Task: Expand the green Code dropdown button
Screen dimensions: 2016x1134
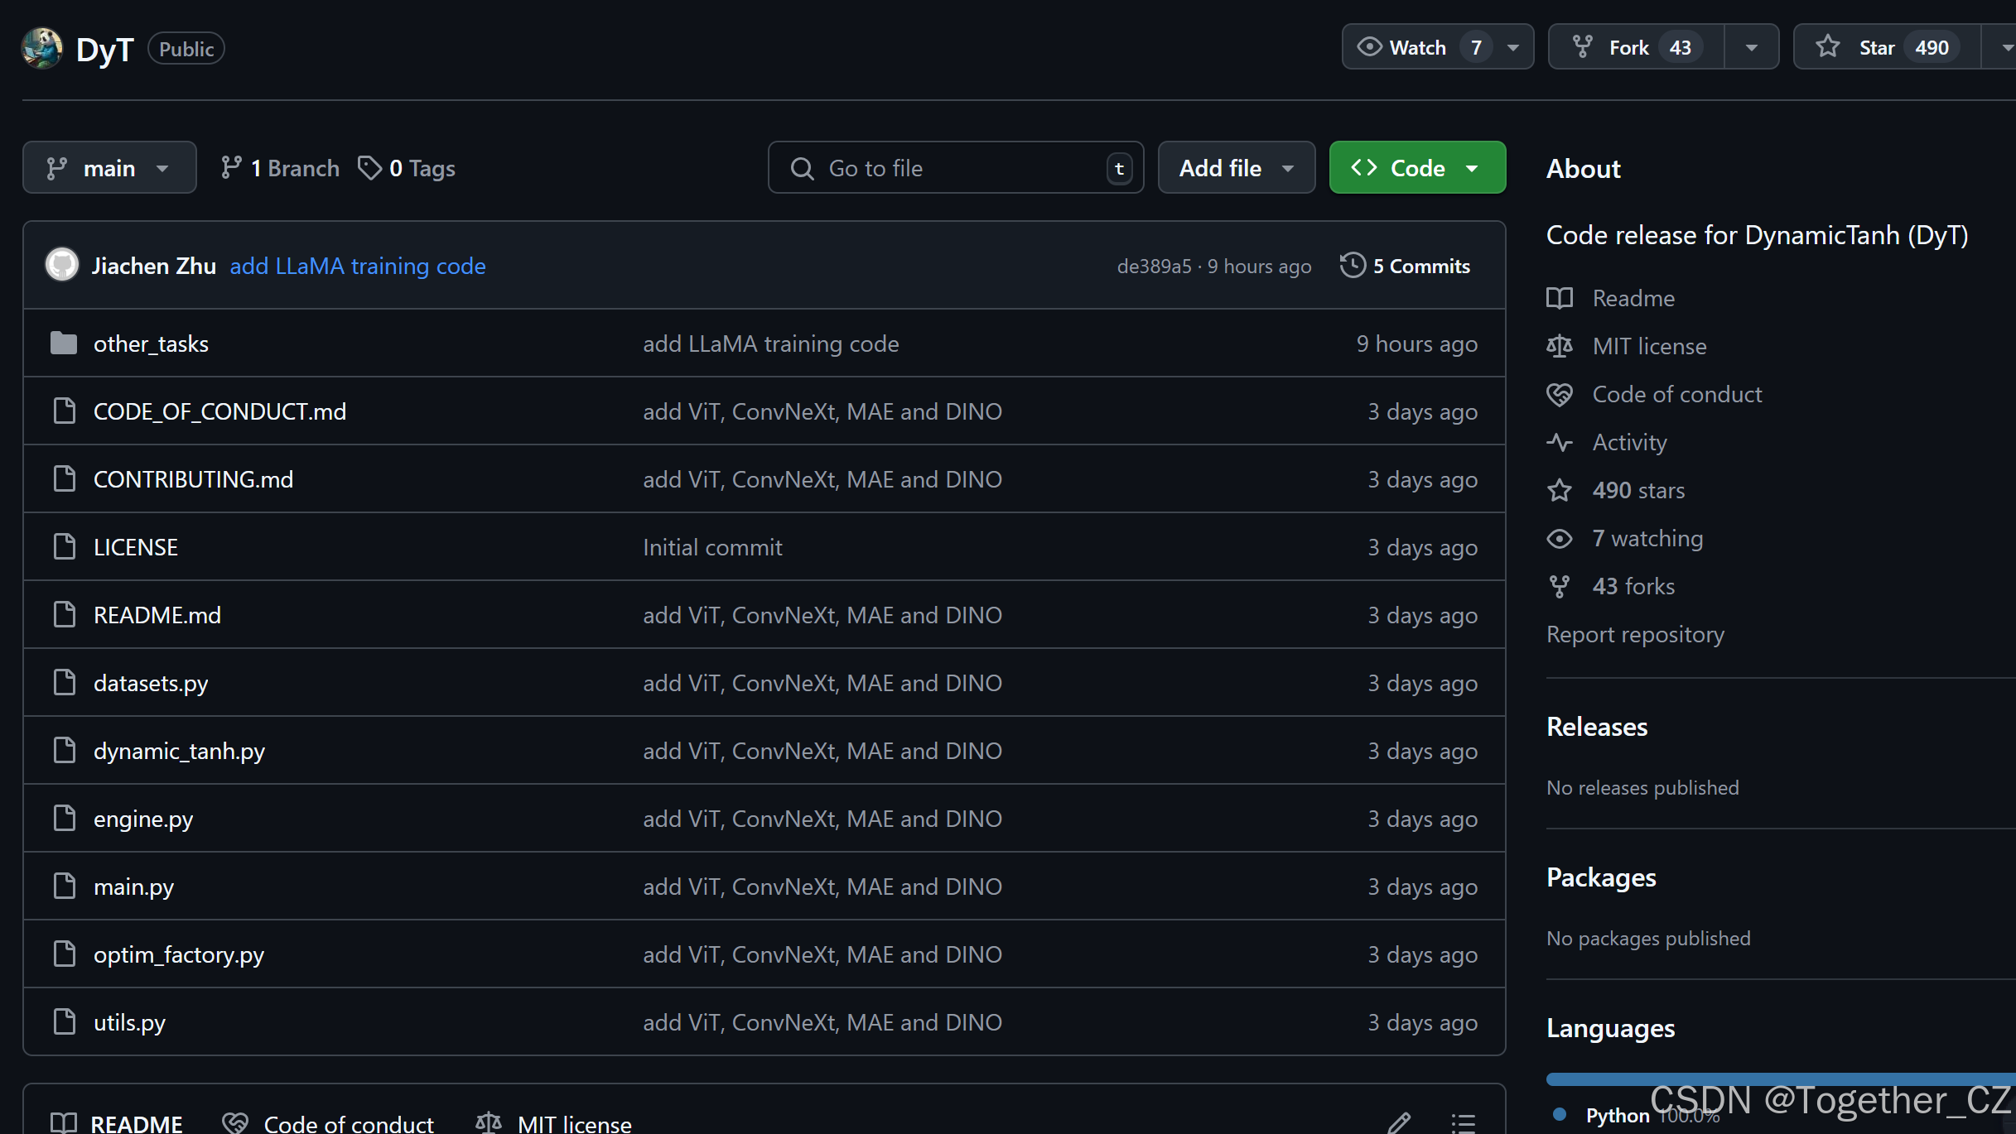Action: 1417,168
